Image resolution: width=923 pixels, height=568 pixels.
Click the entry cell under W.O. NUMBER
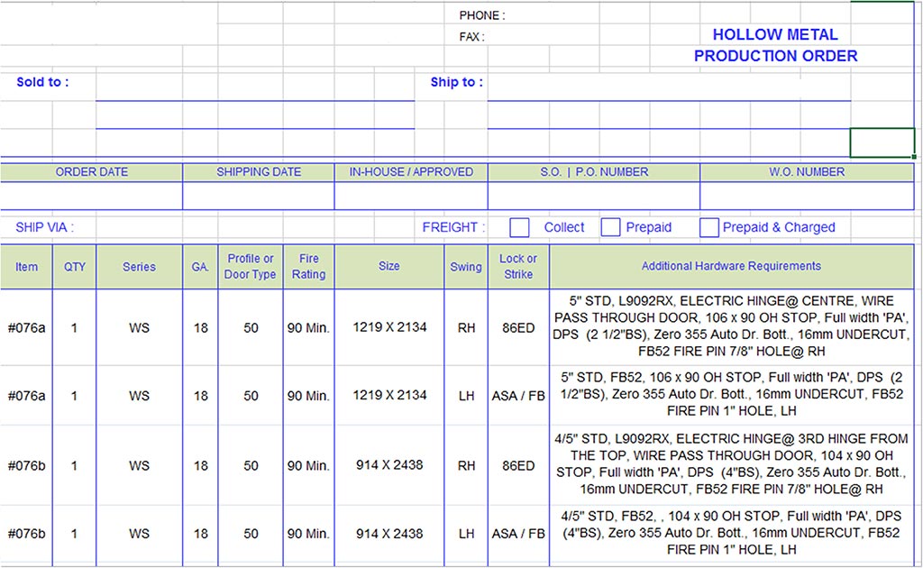tap(806, 196)
